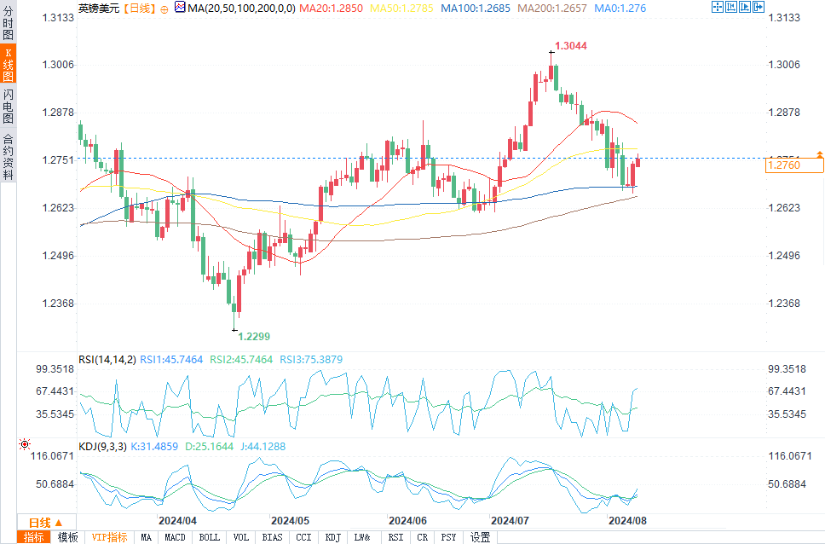This screenshot has width=825, height=544.
Task: Select the 指标 tab in the bottom bar
Action: [34, 537]
